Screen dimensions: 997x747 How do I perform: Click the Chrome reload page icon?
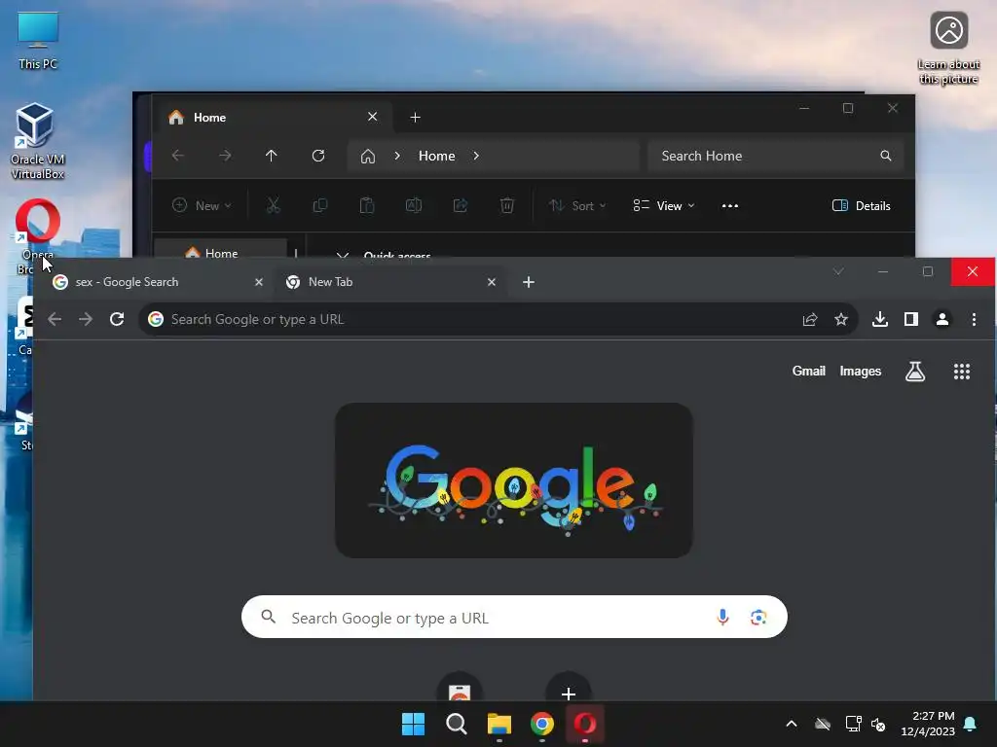(117, 319)
